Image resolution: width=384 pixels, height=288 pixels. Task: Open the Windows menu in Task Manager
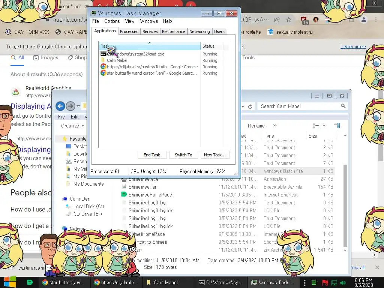[x=149, y=21]
